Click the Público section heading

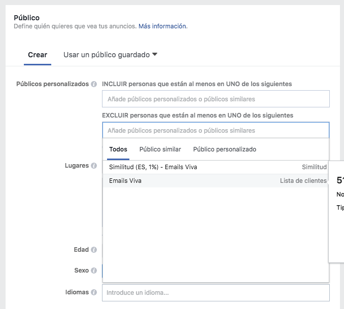click(x=26, y=18)
